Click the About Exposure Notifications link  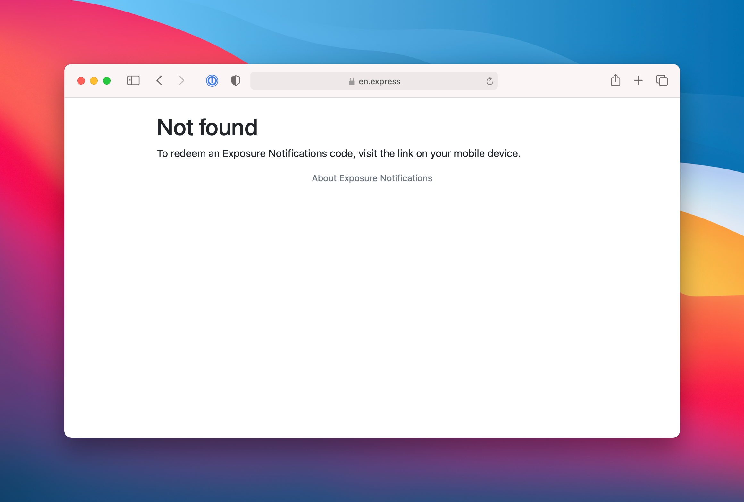click(372, 178)
